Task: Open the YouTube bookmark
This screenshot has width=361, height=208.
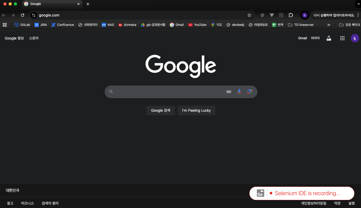Action: coord(197,25)
